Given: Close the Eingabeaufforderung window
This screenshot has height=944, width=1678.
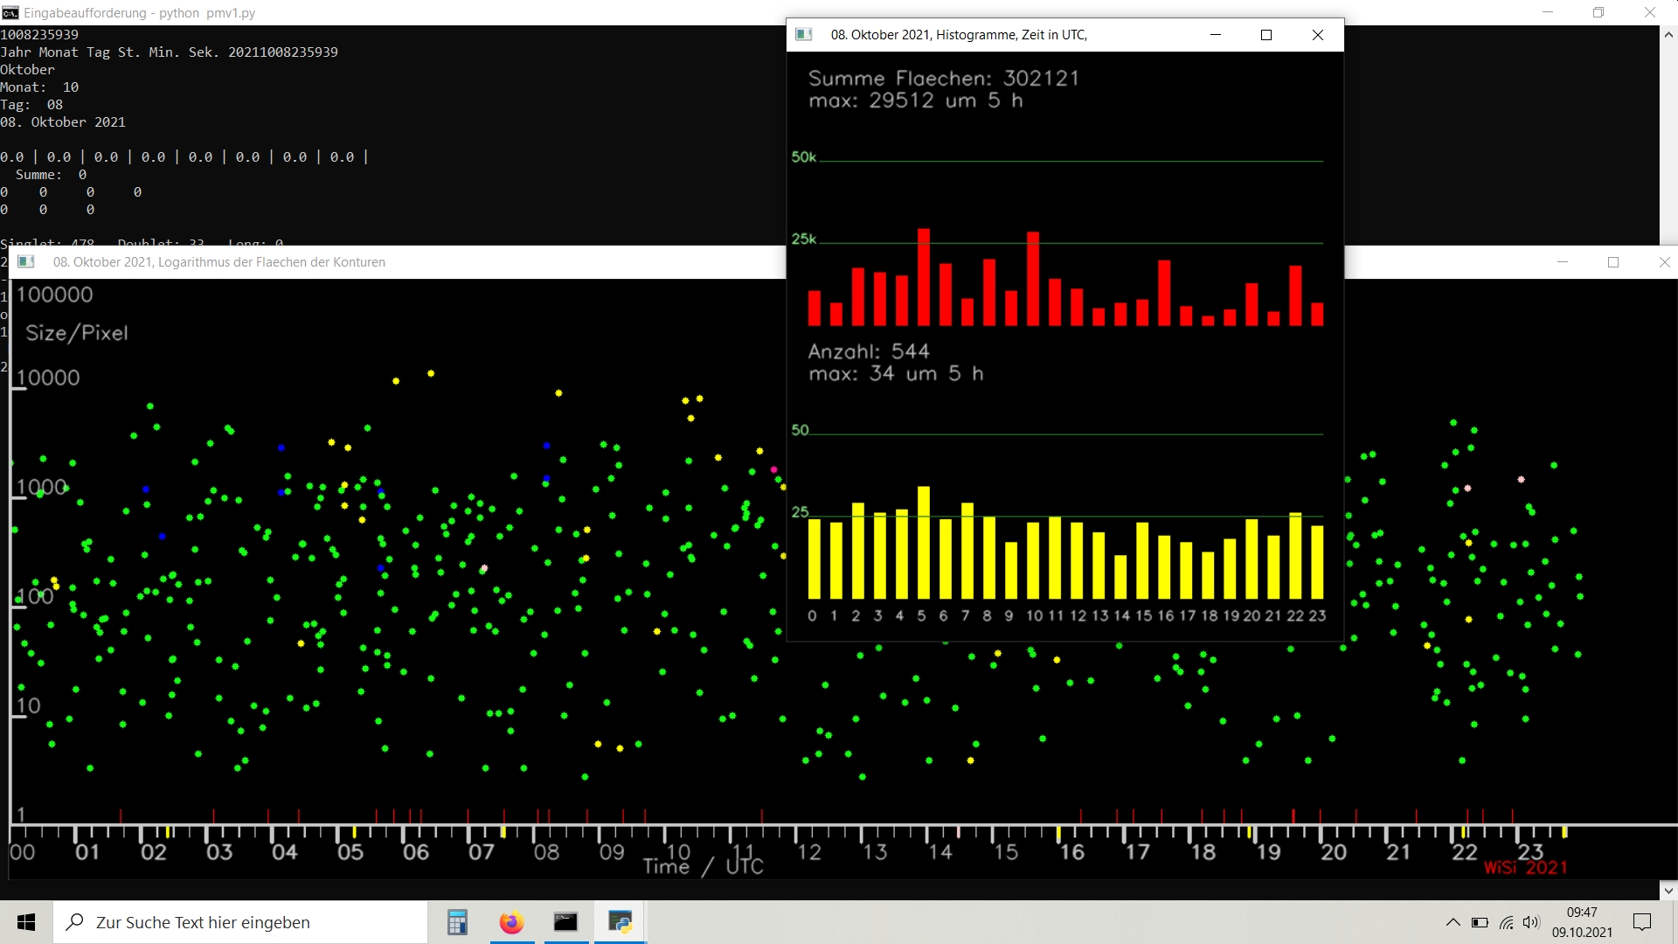Looking at the screenshot, I should click(x=1650, y=12).
